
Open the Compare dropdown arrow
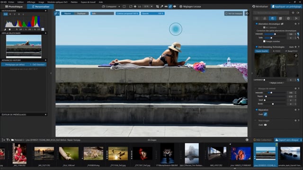pyautogui.click(x=119, y=7)
